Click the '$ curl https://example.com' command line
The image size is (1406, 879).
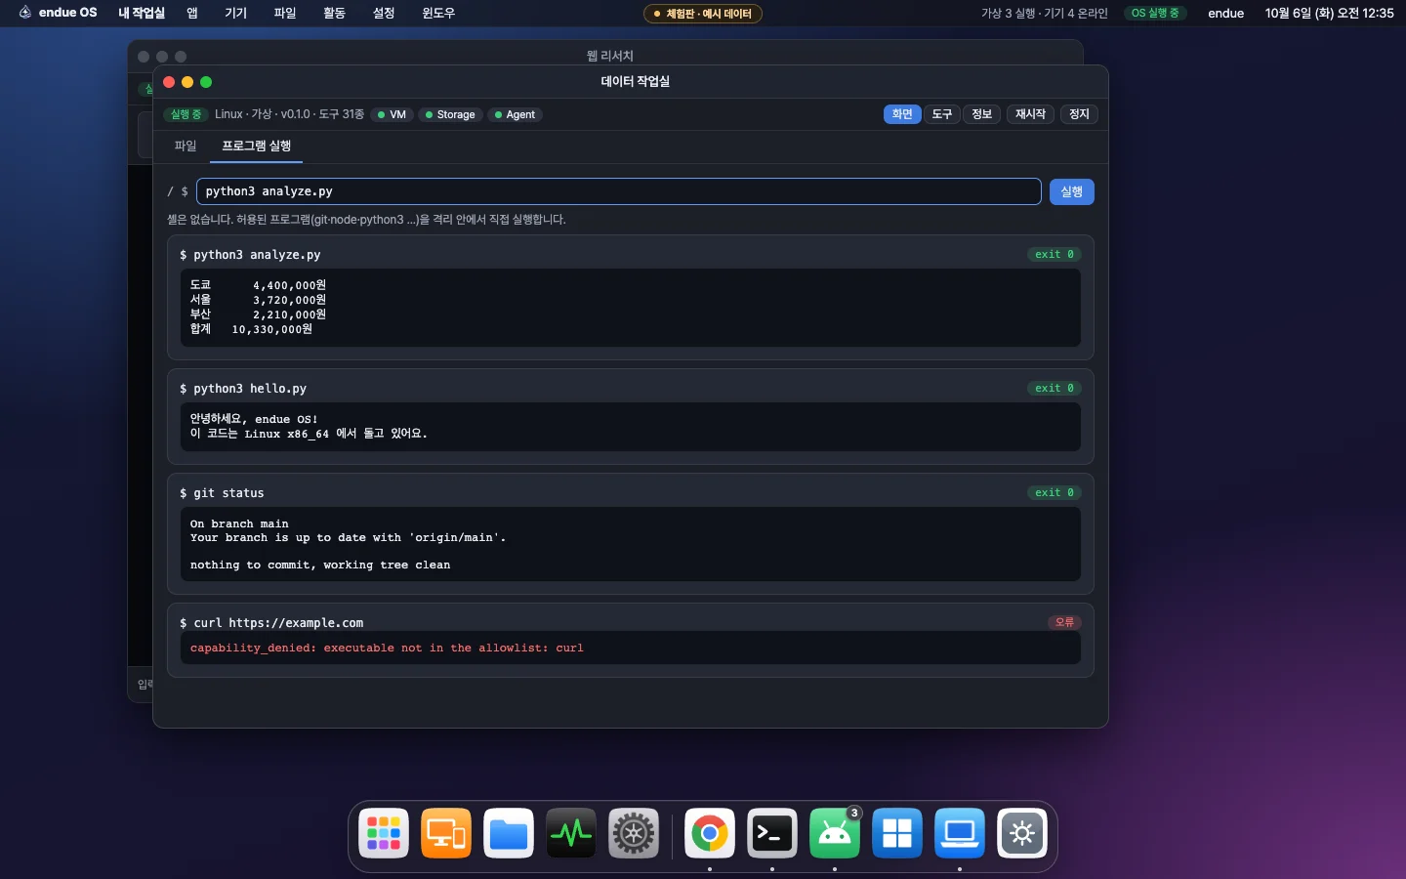271,622
